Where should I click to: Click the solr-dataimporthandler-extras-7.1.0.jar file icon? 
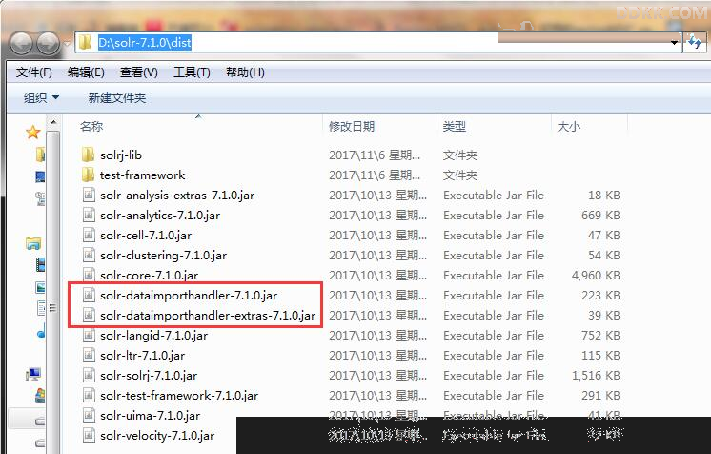tap(89, 315)
